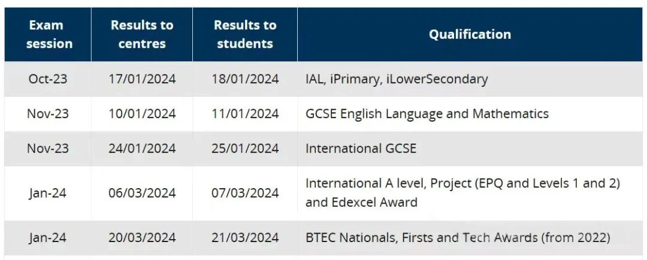Click the 06/03/2024 centres date
Screen dimensions: 647x260
tap(142, 193)
